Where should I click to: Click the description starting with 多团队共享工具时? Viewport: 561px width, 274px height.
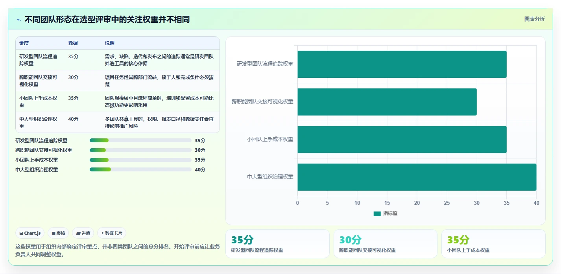coord(159,122)
